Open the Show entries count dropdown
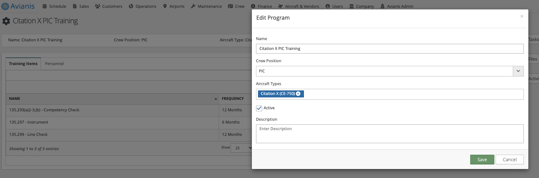 [241, 148]
